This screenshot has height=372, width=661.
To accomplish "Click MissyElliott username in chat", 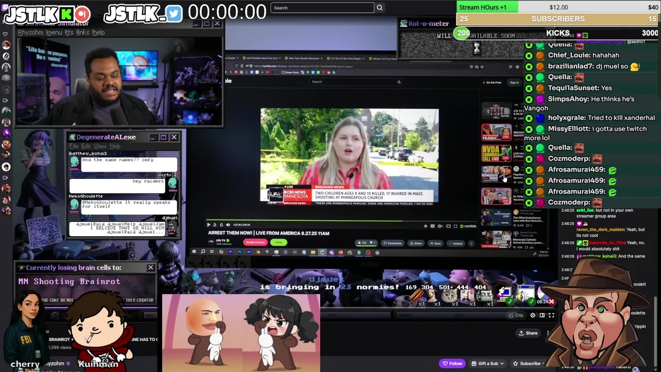I will click(x=569, y=129).
